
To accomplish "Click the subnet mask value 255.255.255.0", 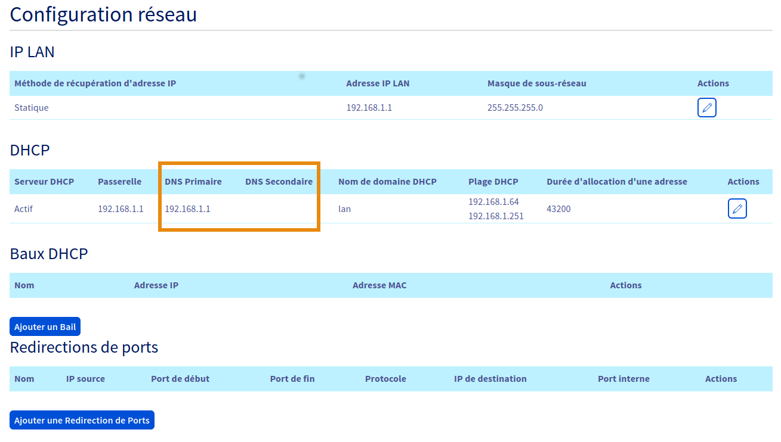I will tap(515, 108).
